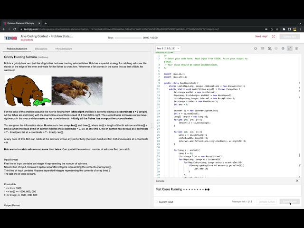Image resolution: width=304 pixels, height=228 pixels.
Task: Click code line 'import java.io.*;'
Action: coord(174,74)
